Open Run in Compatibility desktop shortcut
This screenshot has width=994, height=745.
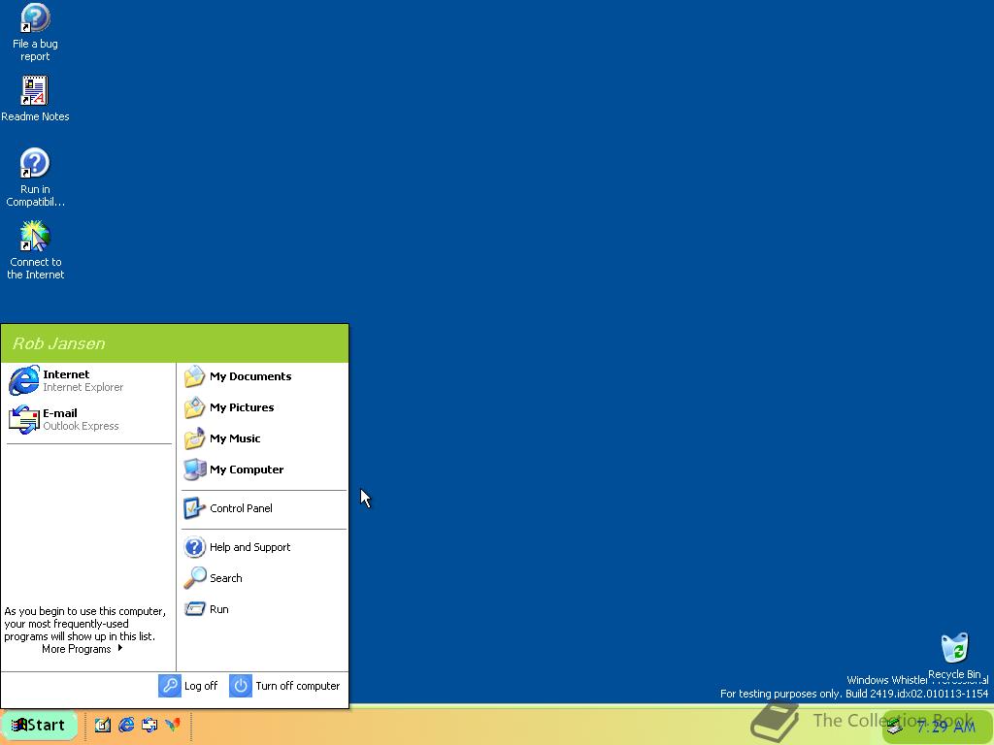tap(35, 178)
